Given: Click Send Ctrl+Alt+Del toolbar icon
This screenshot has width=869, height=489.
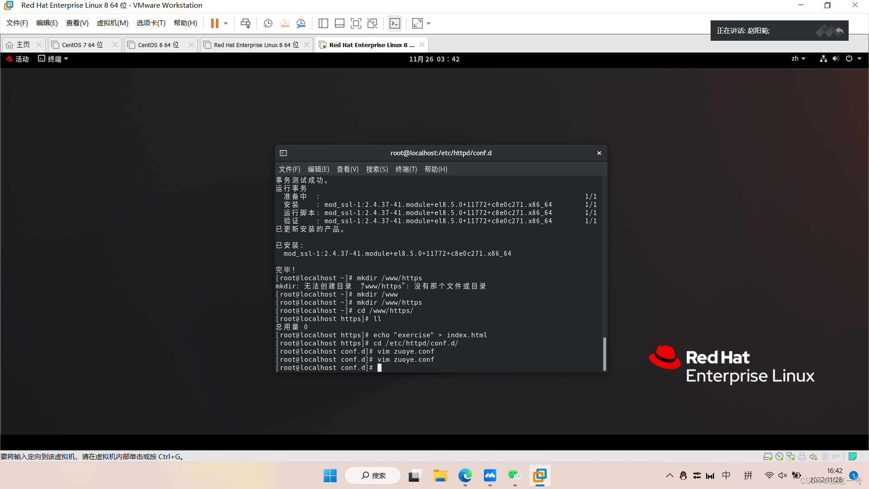Looking at the screenshot, I should 245,23.
